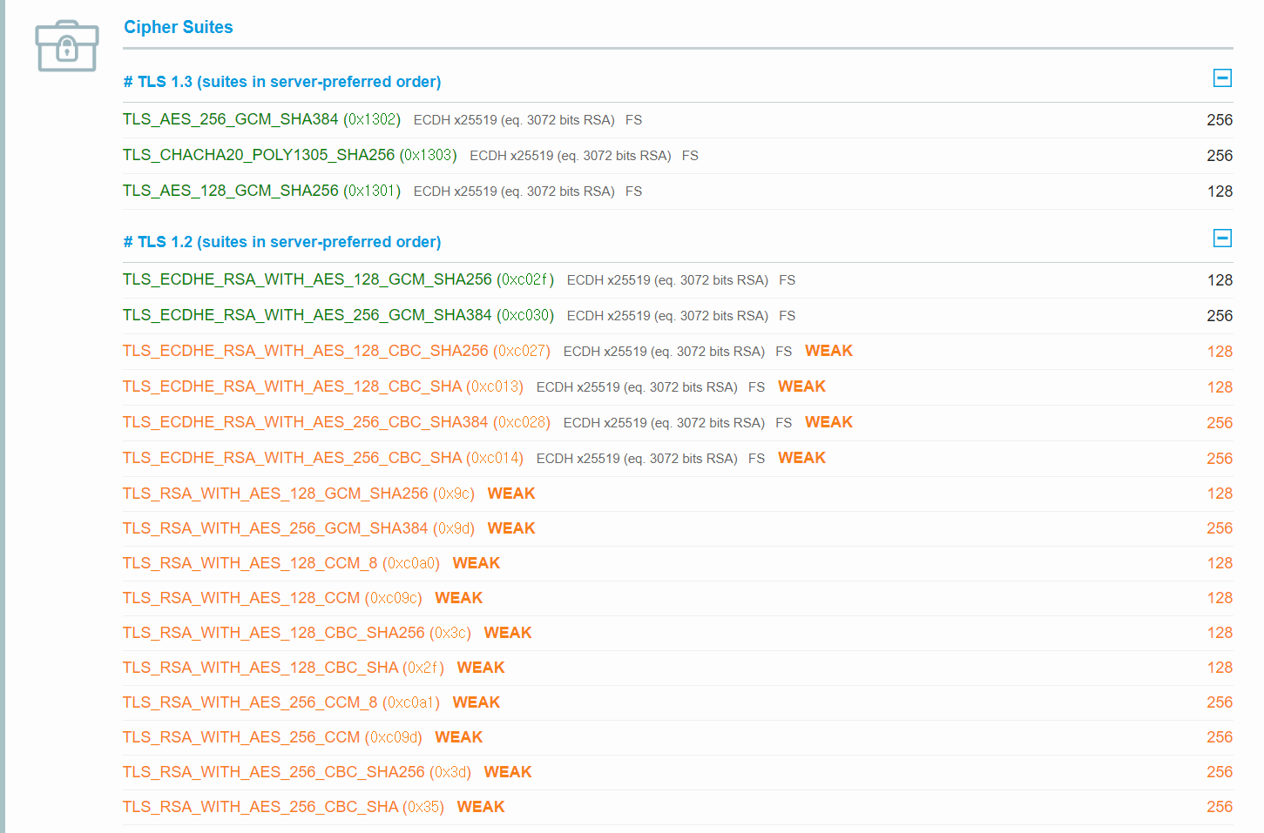Select TLS_ECDHE_RSA_WITH_AES_256_CBC_SHA (0xc014)
The image size is (1264, 833).
tap(323, 458)
